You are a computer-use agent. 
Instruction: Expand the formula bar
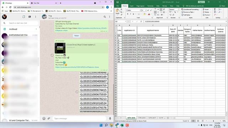pyautogui.click(x=227, y=21)
